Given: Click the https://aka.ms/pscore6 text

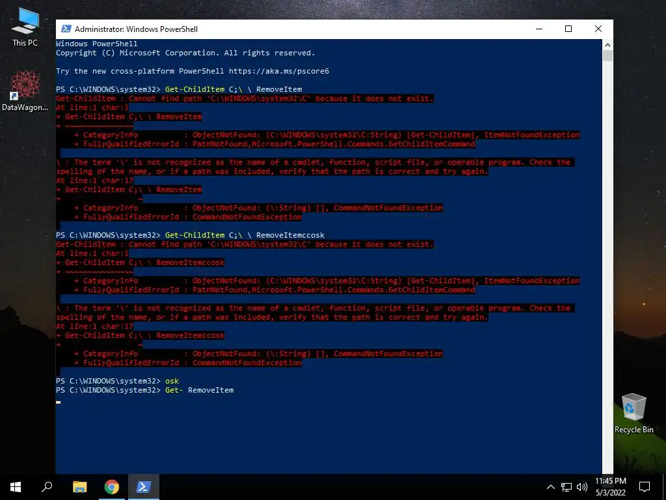Looking at the screenshot, I should (x=278, y=71).
